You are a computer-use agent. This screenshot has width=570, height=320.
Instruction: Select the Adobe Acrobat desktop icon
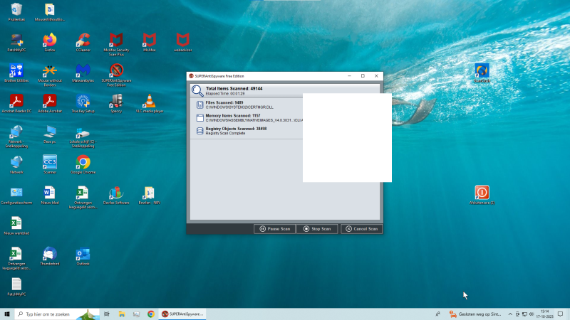(49, 102)
